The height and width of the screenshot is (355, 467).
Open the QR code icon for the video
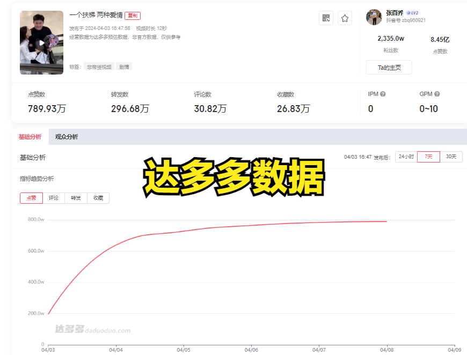coord(326,18)
